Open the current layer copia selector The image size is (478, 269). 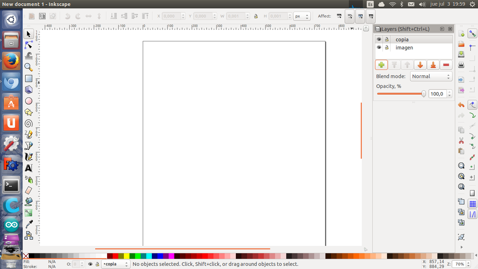[x=116, y=264]
